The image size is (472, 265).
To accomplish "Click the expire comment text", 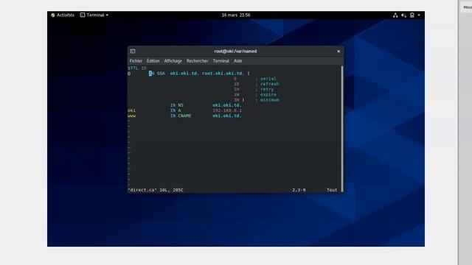I will click(x=268, y=95).
